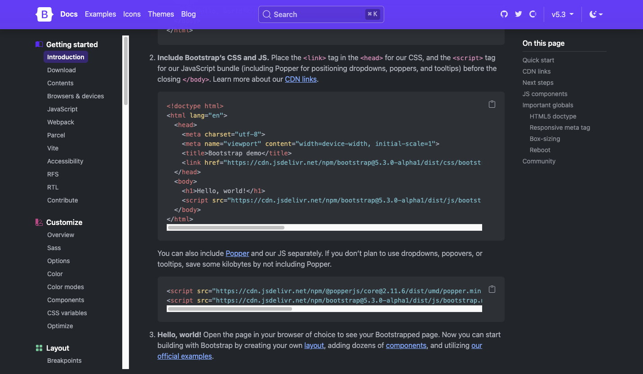Select Introduction in the sidebar
The height and width of the screenshot is (374, 643).
pyautogui.click(x=66, y=57)
